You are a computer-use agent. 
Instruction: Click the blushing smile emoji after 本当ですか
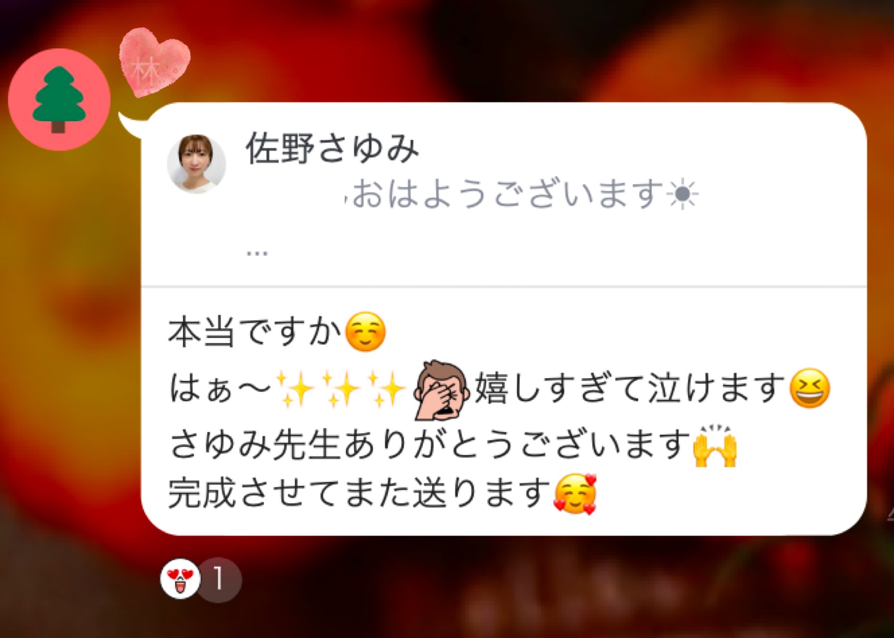click(365, 332)
